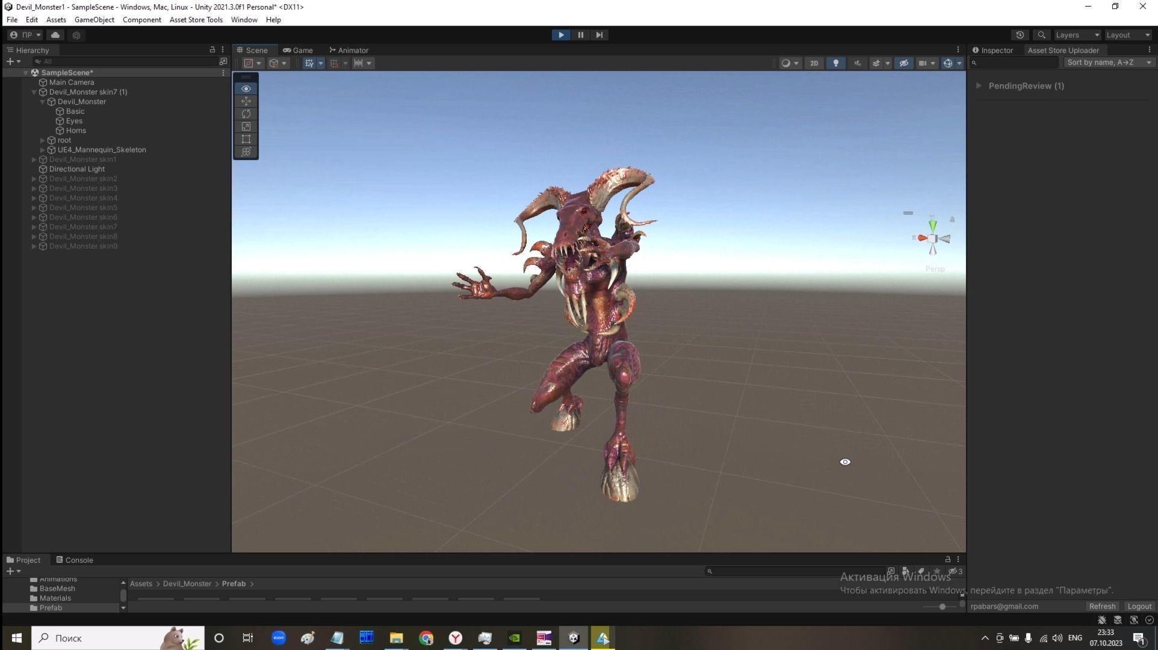Image resolution: width=1158 pixels, height=650 pixels.
Task: Expand the root object node
Action: coord(43,140)
